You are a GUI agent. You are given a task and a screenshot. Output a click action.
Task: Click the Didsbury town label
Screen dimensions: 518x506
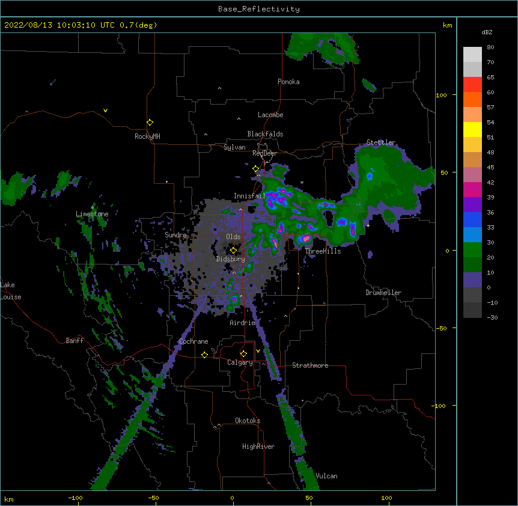[230, 259]
